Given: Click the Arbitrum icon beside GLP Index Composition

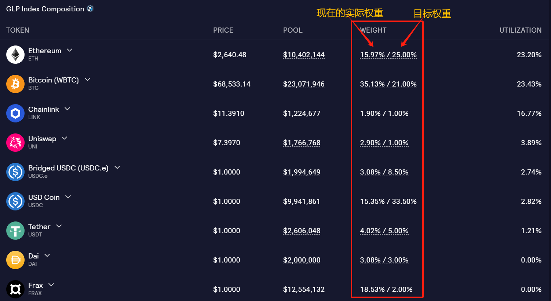Looking at the screenshot, I should 90,9.
